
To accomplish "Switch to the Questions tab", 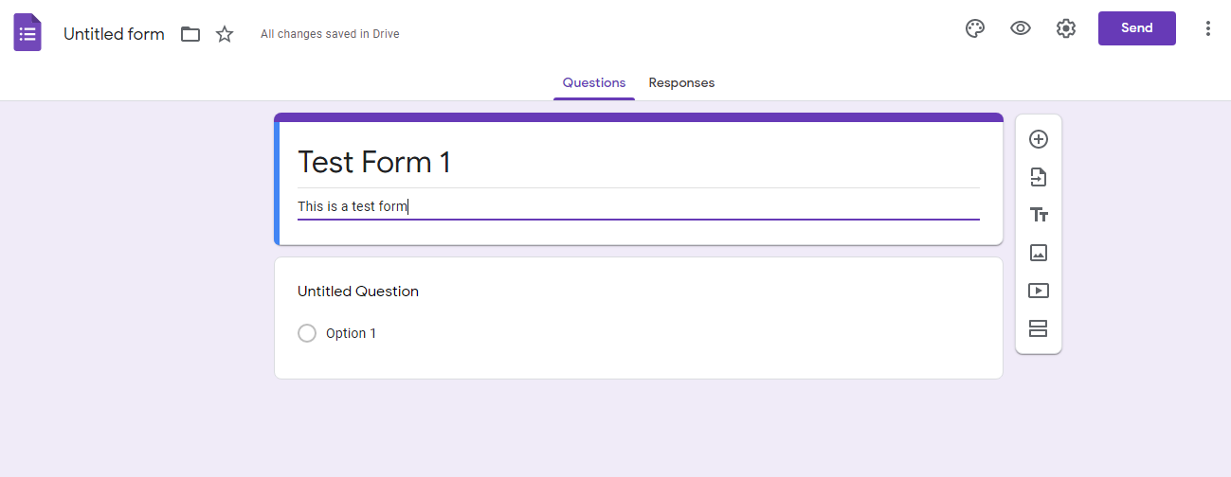I will click(594, 83).
